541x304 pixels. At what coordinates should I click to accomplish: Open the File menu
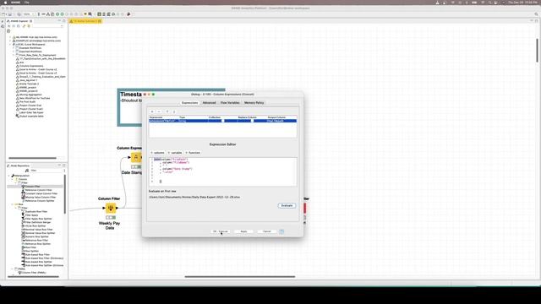(26, 3)
